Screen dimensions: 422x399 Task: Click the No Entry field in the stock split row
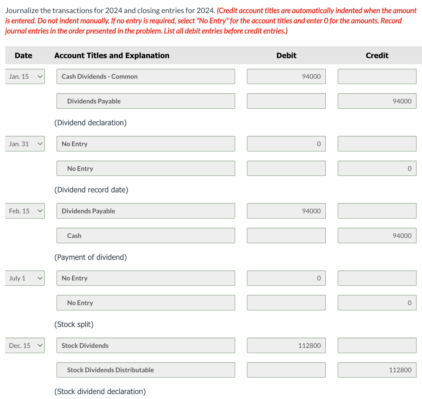coord(146,278)
